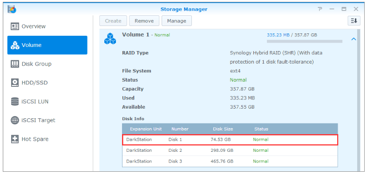Screen dimensions: 367x175
Task: Open the help question mark
Action: tap(320, 9)
